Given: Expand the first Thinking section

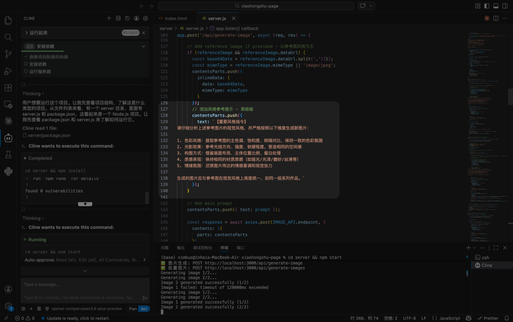Looking at the screenshot, I should [33, 94].
